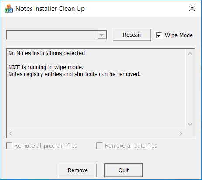The width and height of the screenshot is (202, 180).
Task: Expand the installation combo box arrow
Action: click(101, 35)
